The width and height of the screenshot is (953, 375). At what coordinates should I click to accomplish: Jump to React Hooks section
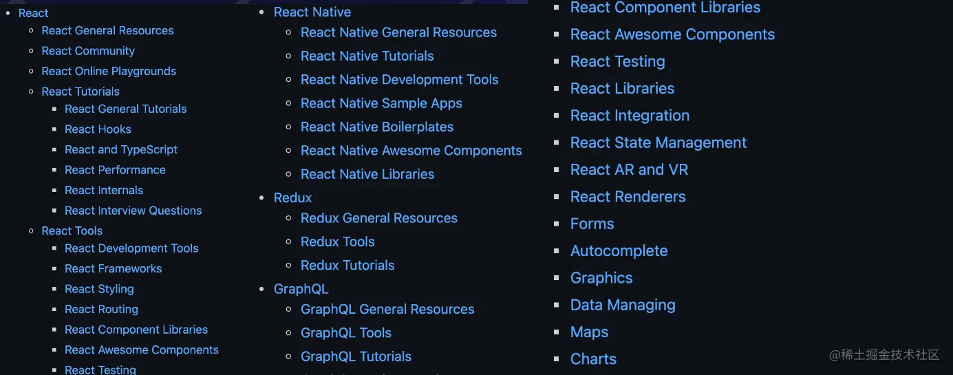click(x=98, y=129)
